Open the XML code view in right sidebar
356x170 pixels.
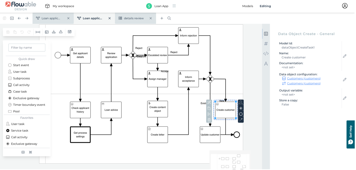click(x=266, y=54)
